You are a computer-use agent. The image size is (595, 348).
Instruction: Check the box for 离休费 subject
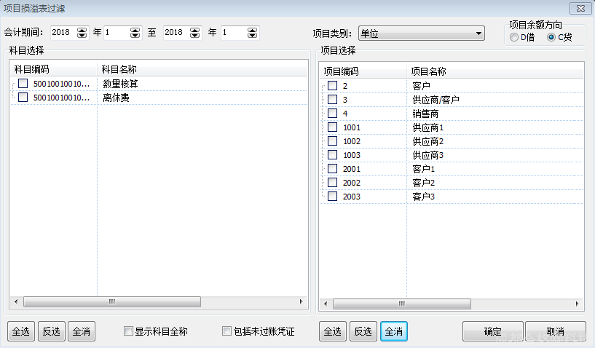[x=23, y=98]
